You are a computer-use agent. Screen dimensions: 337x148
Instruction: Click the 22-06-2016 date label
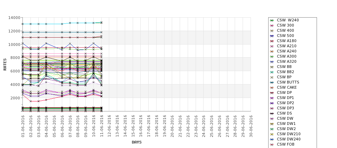(x=188, y=126)
